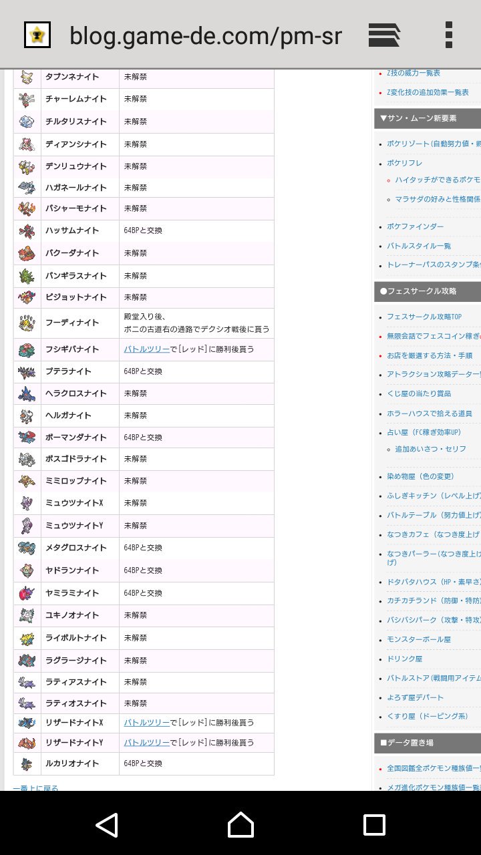Tap the URL bar showing blog.game-de.com
This screenshot has height=855, width=481.
pos(206,35)
